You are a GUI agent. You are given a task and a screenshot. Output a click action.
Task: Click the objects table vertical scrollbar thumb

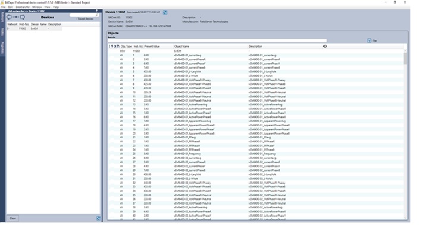pyautogui.click(x=405, y=59)
